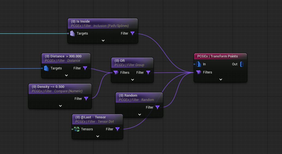This screenshot has height=154, width=282.
Task: Click the Filter output pin on Is Inside node
Action: click(133, 33)
